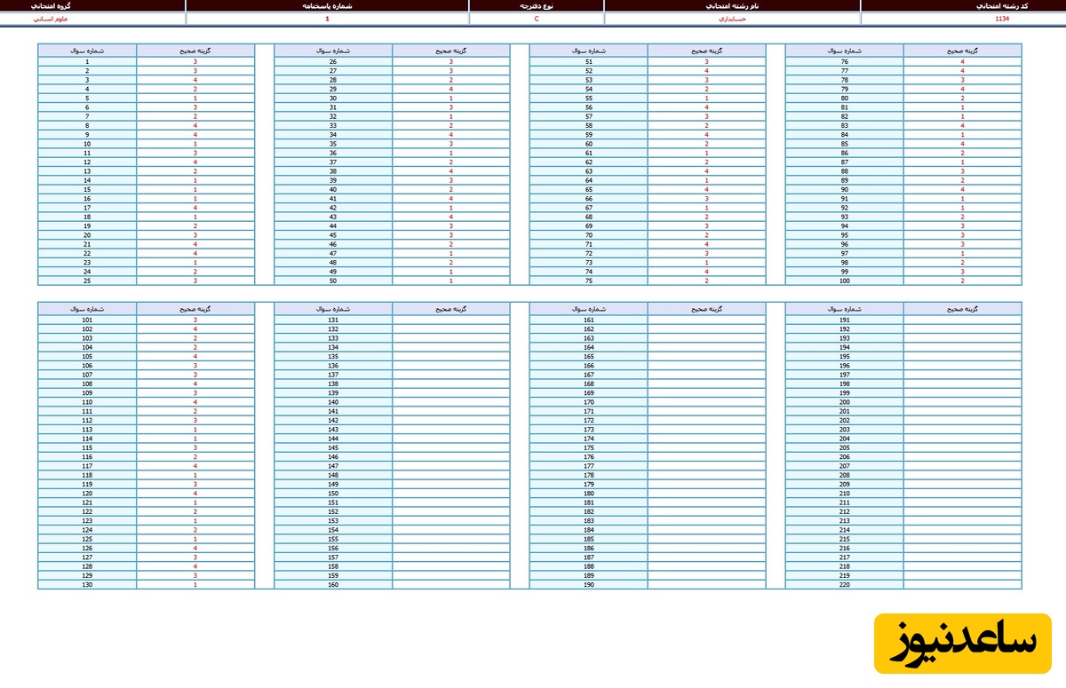Select the 'حسابداری' field name cell
This screenshot has height=688, width=1066.
pyautogui.click(x=732, y=18)
